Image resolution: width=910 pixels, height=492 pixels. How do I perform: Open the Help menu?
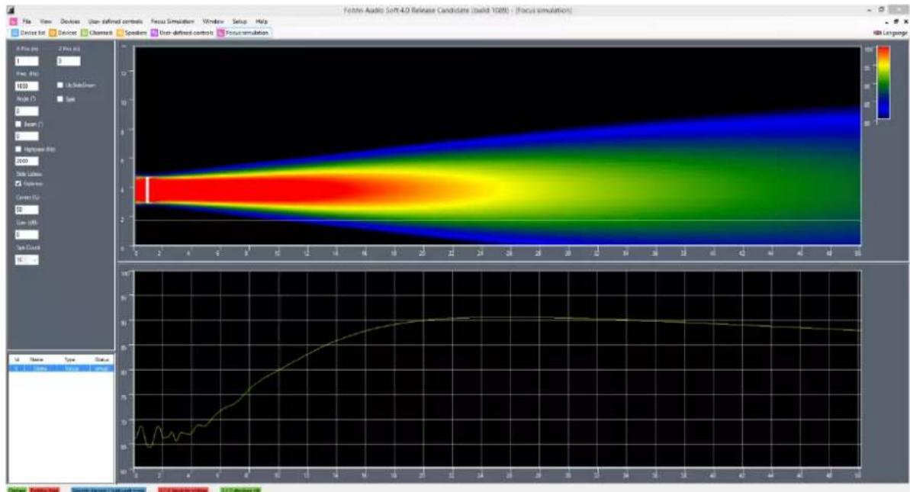pos(262,21)
